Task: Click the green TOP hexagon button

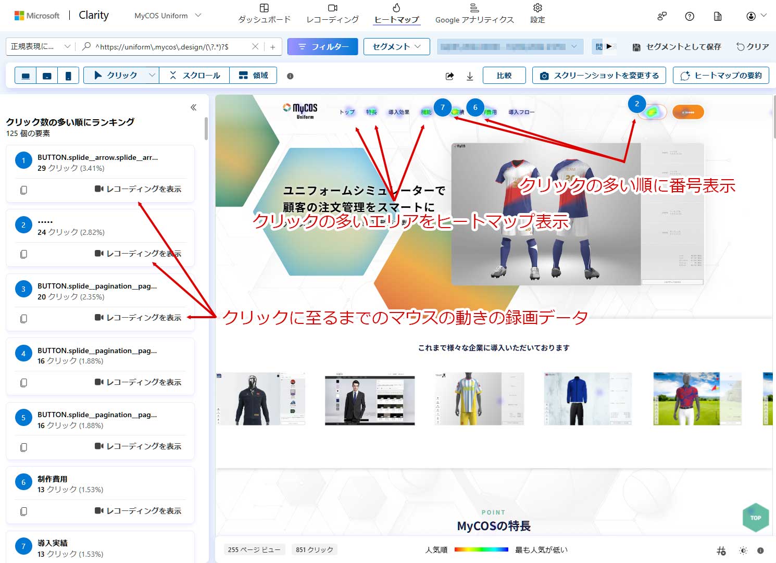Action: point(756,517)
